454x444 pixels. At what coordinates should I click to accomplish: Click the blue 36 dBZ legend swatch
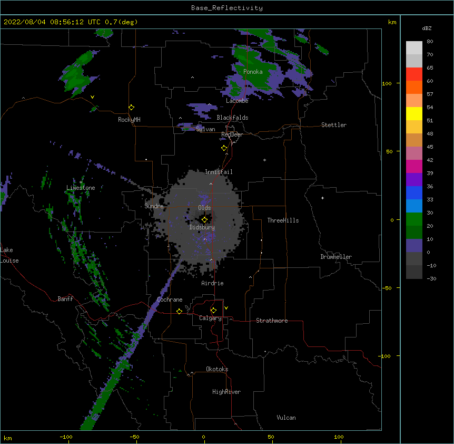(414, 192)
